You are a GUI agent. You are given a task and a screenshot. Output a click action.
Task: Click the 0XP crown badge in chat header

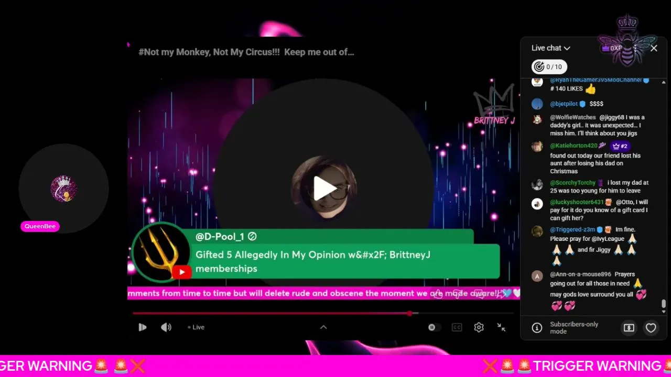(612, 48)
